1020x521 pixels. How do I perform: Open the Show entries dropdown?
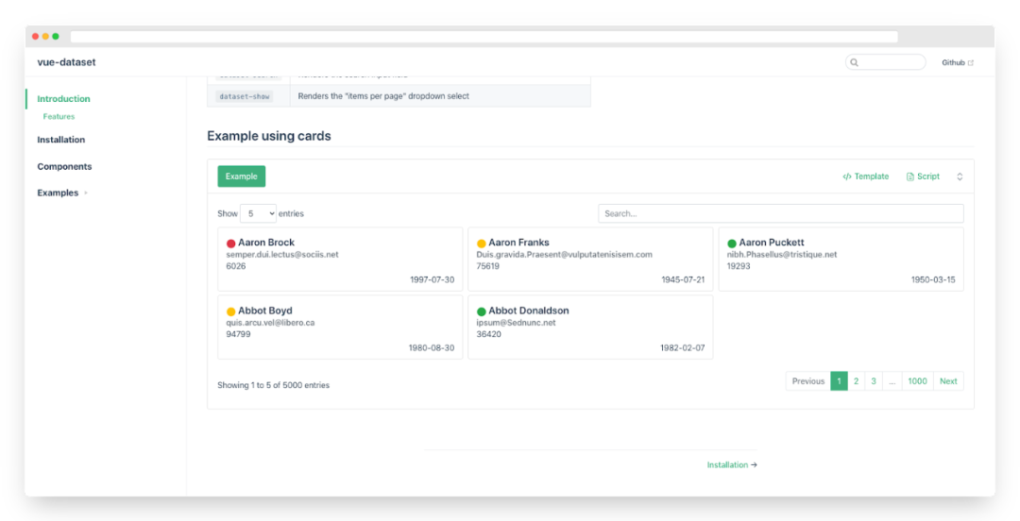coord(258,213)
